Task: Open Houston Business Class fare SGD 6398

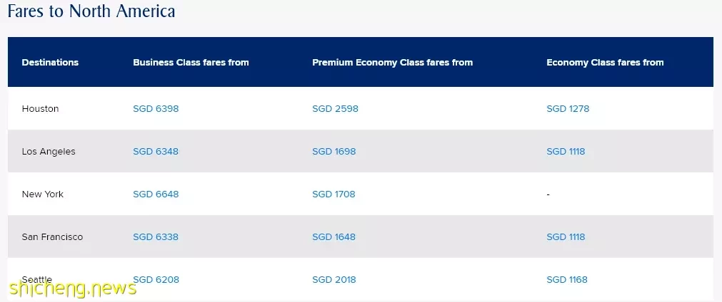Action: [x=156, y=109]
